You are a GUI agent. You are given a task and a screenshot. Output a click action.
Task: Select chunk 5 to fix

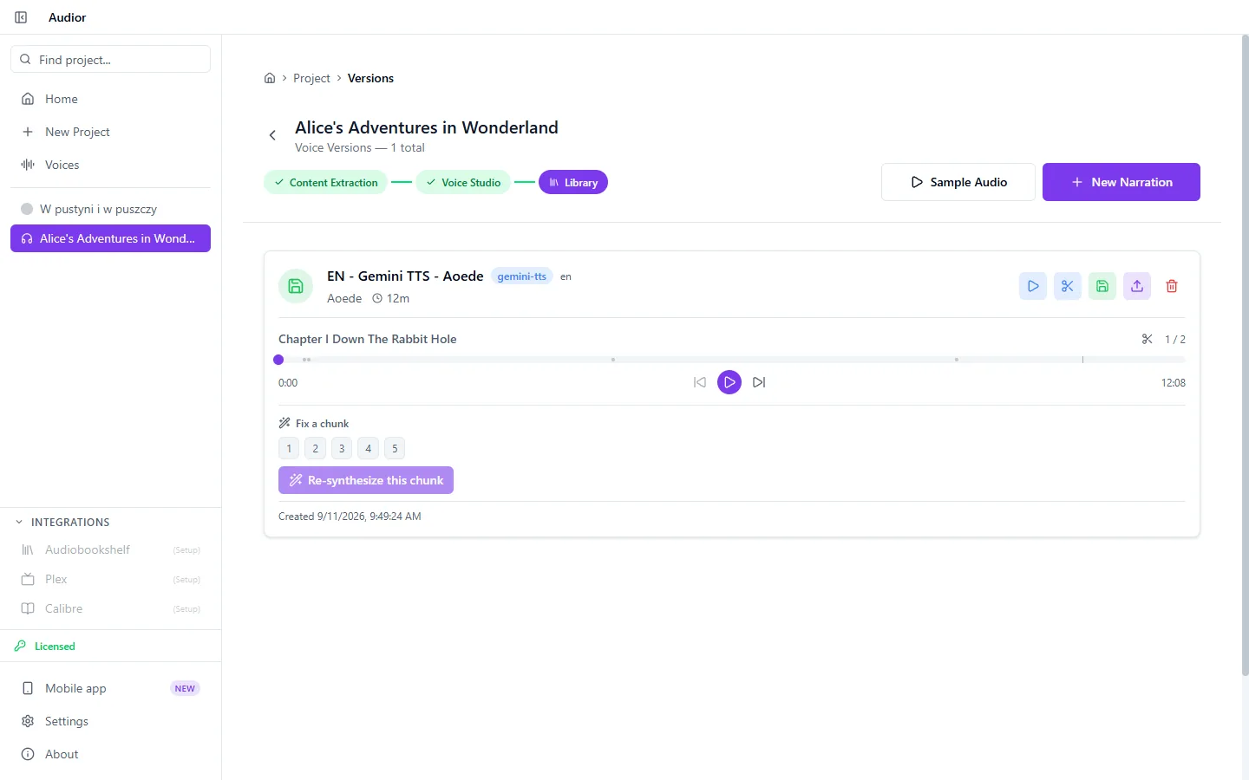click(395, 448)
